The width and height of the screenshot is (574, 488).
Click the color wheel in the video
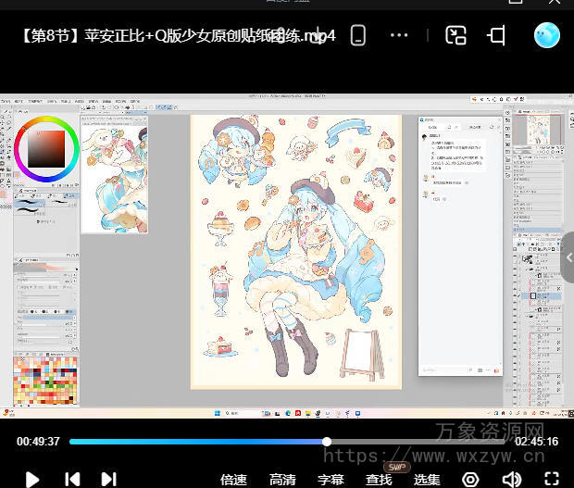tap(45, 147)
